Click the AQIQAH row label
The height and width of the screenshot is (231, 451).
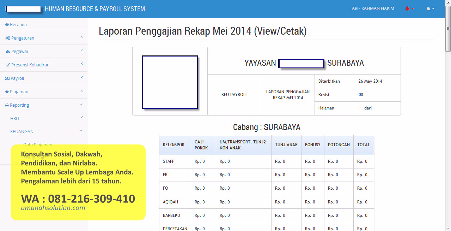[x=170, y=202]
